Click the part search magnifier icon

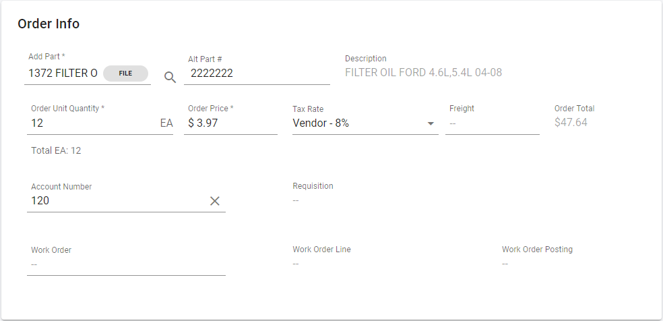pos(170,77)
